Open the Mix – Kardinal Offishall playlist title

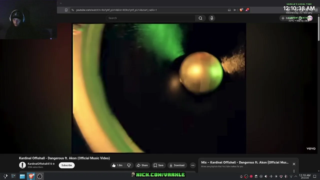(245, 162)
